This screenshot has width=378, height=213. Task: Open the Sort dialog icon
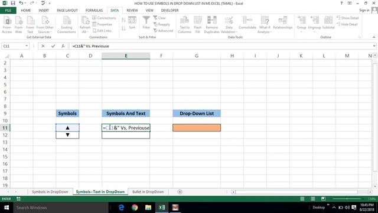click(132, 23)
